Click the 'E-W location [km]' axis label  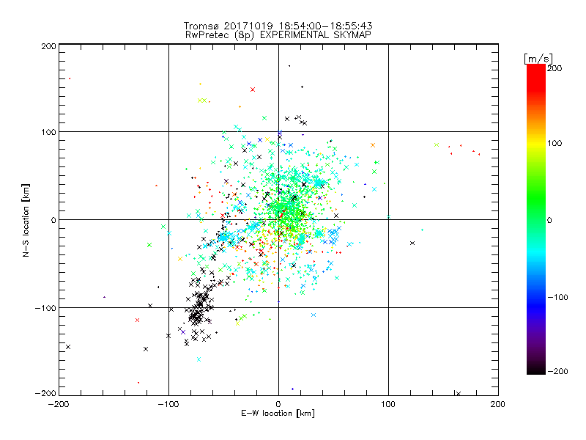click(278, 414)
